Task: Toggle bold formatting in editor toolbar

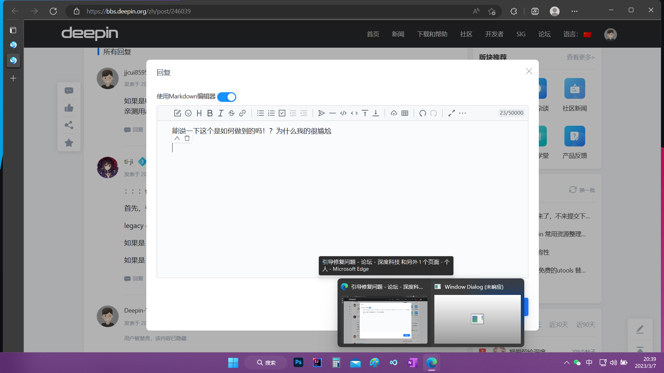Action: coord(210,113)
